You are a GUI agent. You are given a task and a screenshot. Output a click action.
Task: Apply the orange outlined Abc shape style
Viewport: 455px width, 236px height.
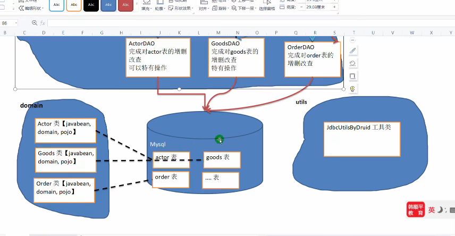point(74,5)
